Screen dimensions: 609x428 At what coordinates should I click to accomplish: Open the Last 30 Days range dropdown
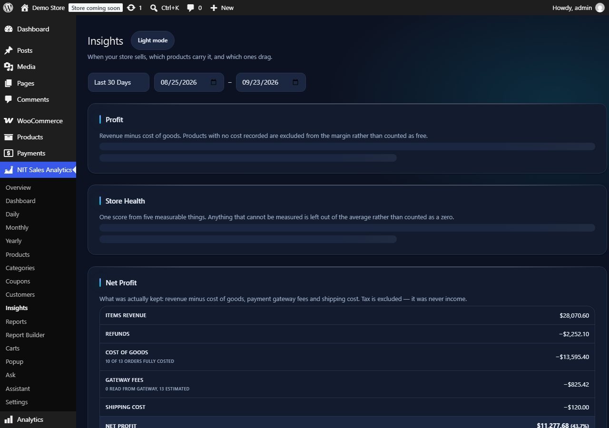(x=118, y=82)
